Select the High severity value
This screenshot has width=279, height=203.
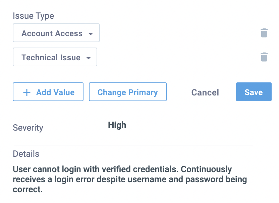pyautogui.click(x=117, y=125)
